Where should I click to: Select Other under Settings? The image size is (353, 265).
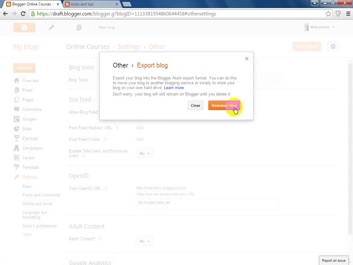(x=27, y=235)
